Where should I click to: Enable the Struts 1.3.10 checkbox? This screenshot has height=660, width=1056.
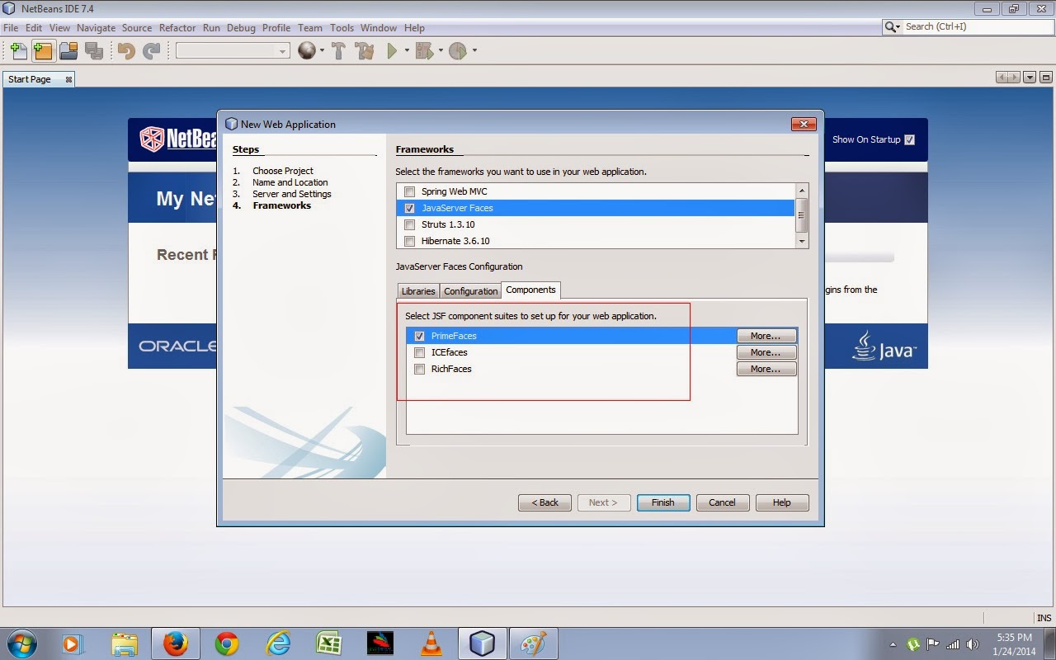point(410,224)
